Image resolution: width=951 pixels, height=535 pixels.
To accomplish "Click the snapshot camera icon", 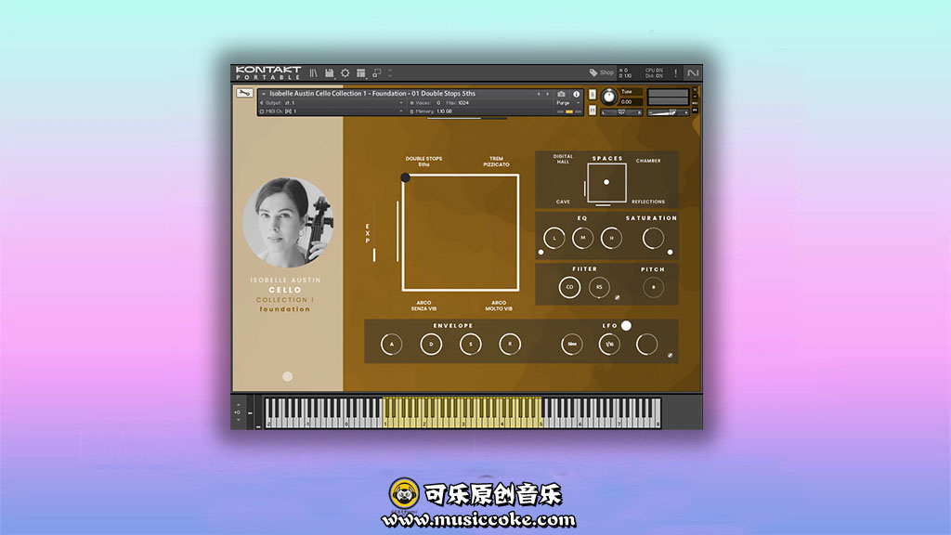I will [x=561, y=94].
